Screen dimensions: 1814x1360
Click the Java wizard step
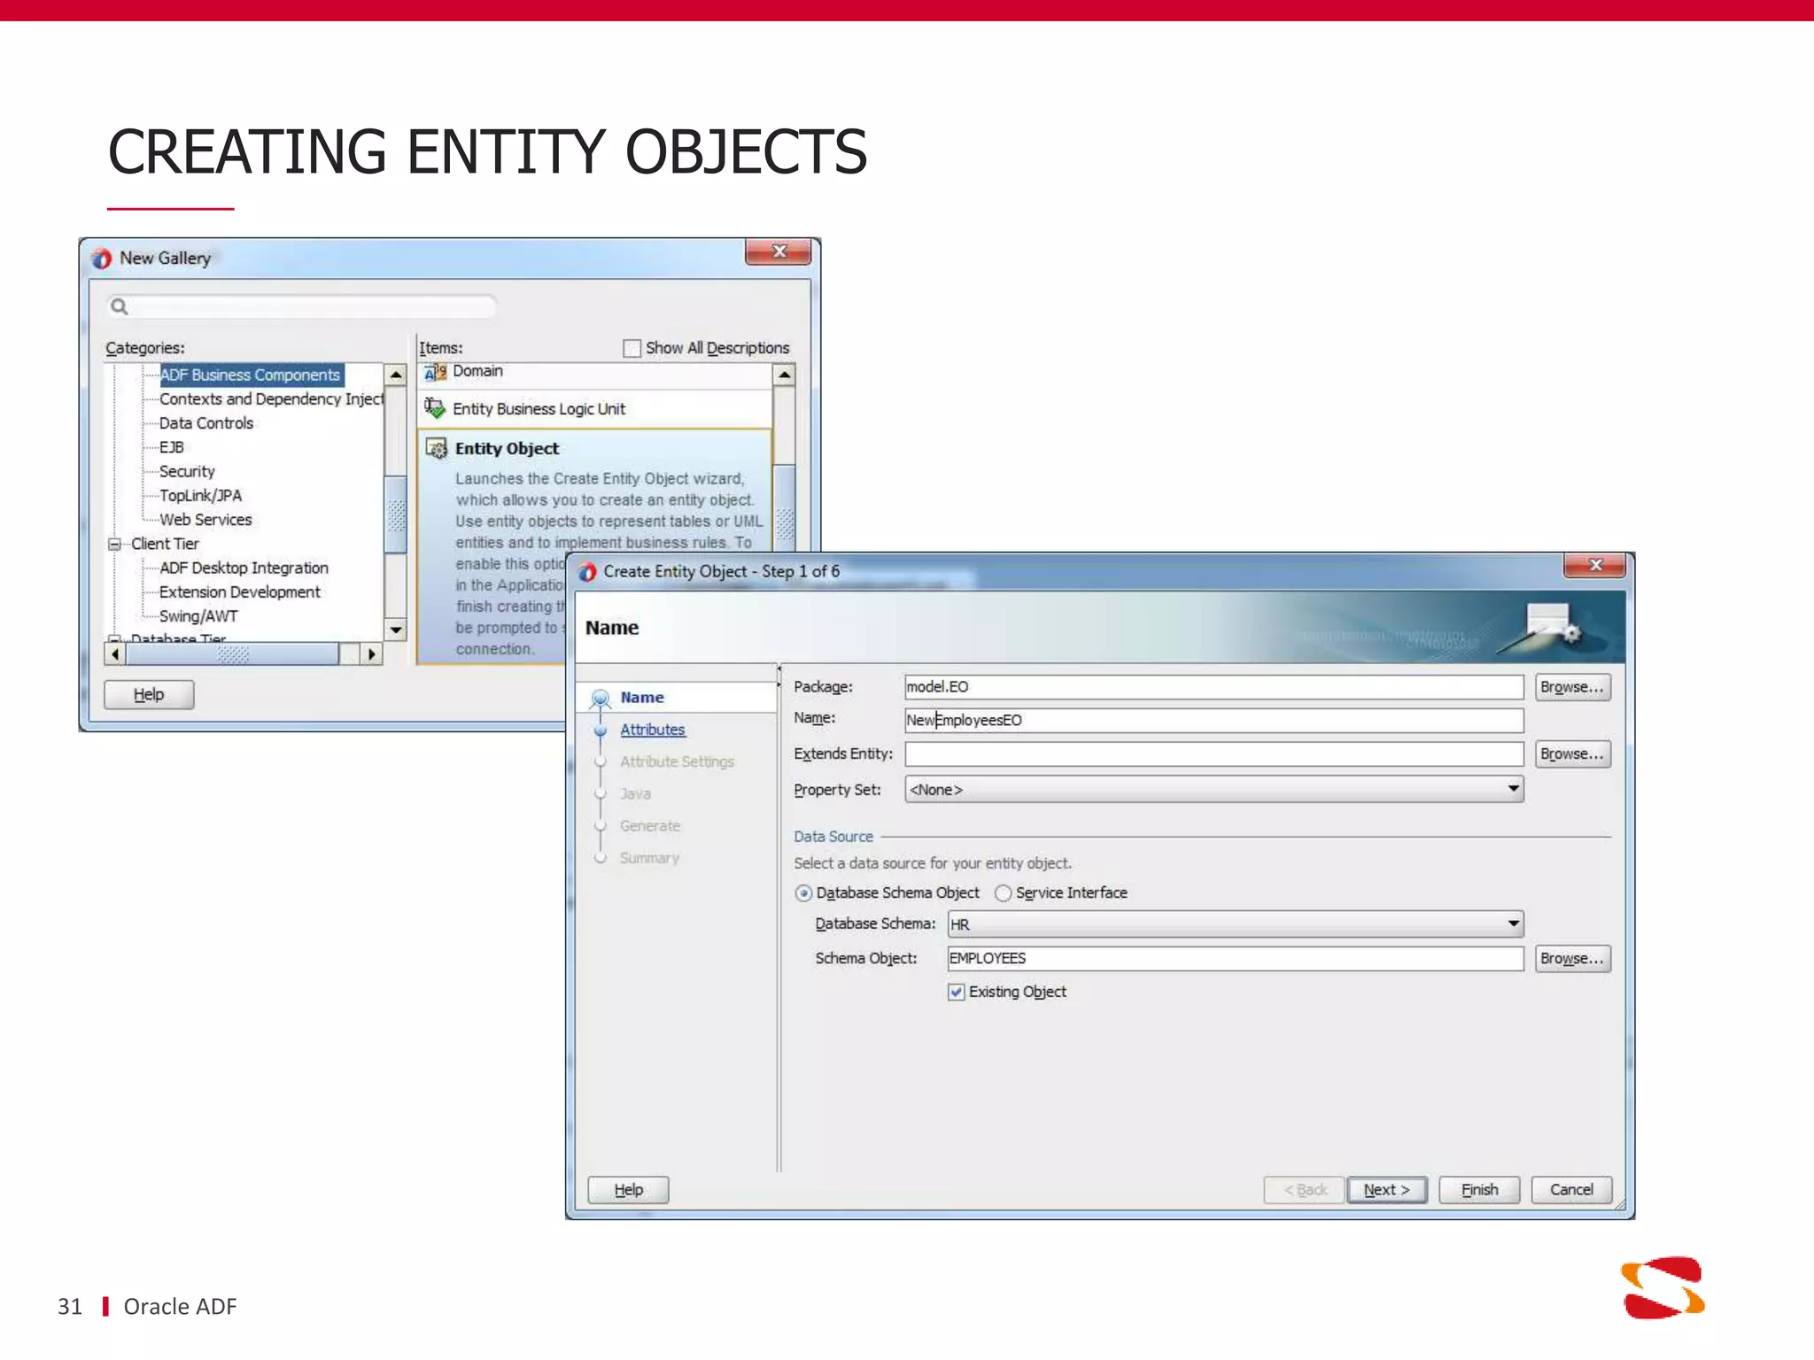[635, 794]
